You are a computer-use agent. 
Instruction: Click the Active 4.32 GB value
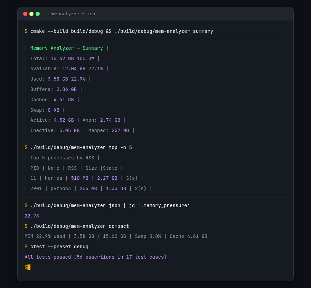tap(64, 120)
